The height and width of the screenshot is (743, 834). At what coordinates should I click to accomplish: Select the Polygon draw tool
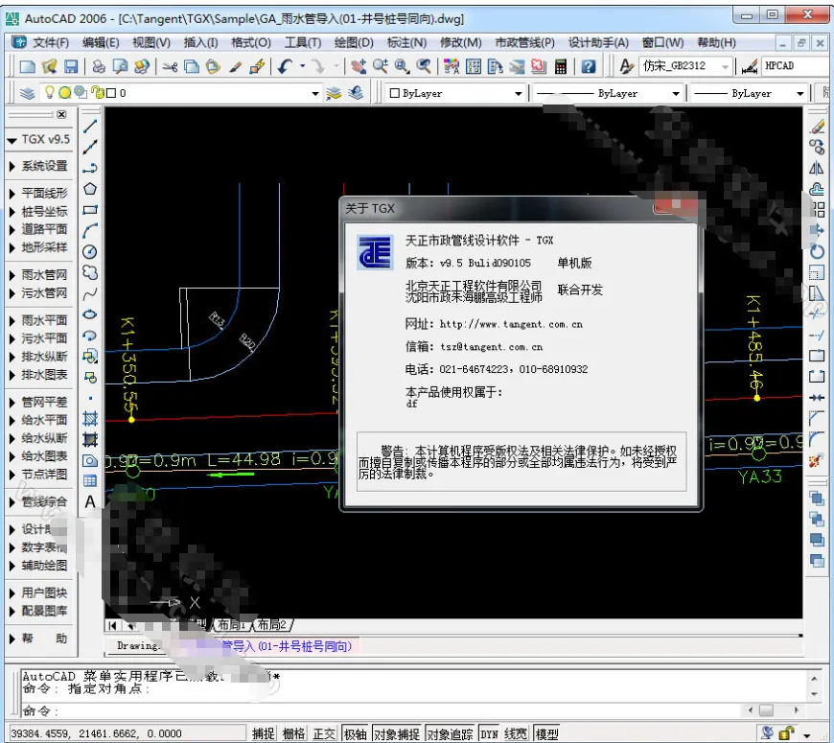point(90,189)
